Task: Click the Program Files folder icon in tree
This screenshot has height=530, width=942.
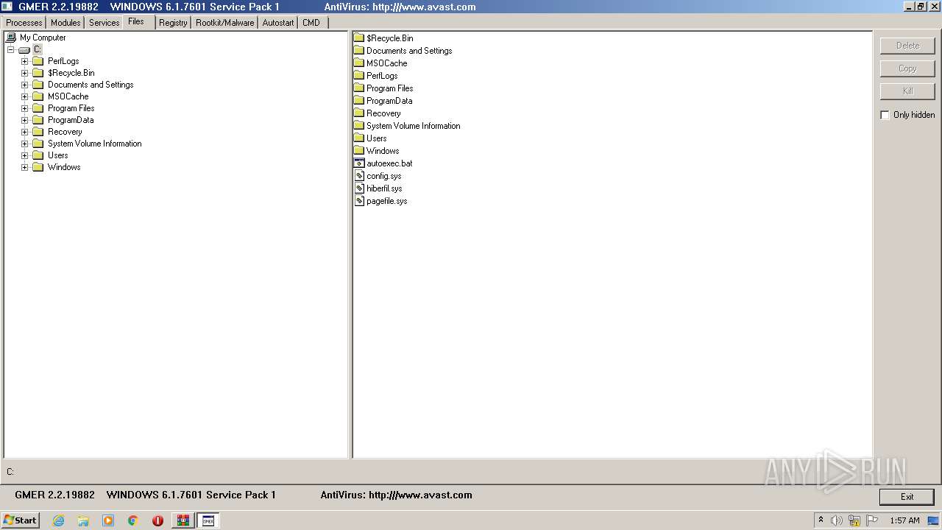Action: pyautogui.click(x=38, y=108)
